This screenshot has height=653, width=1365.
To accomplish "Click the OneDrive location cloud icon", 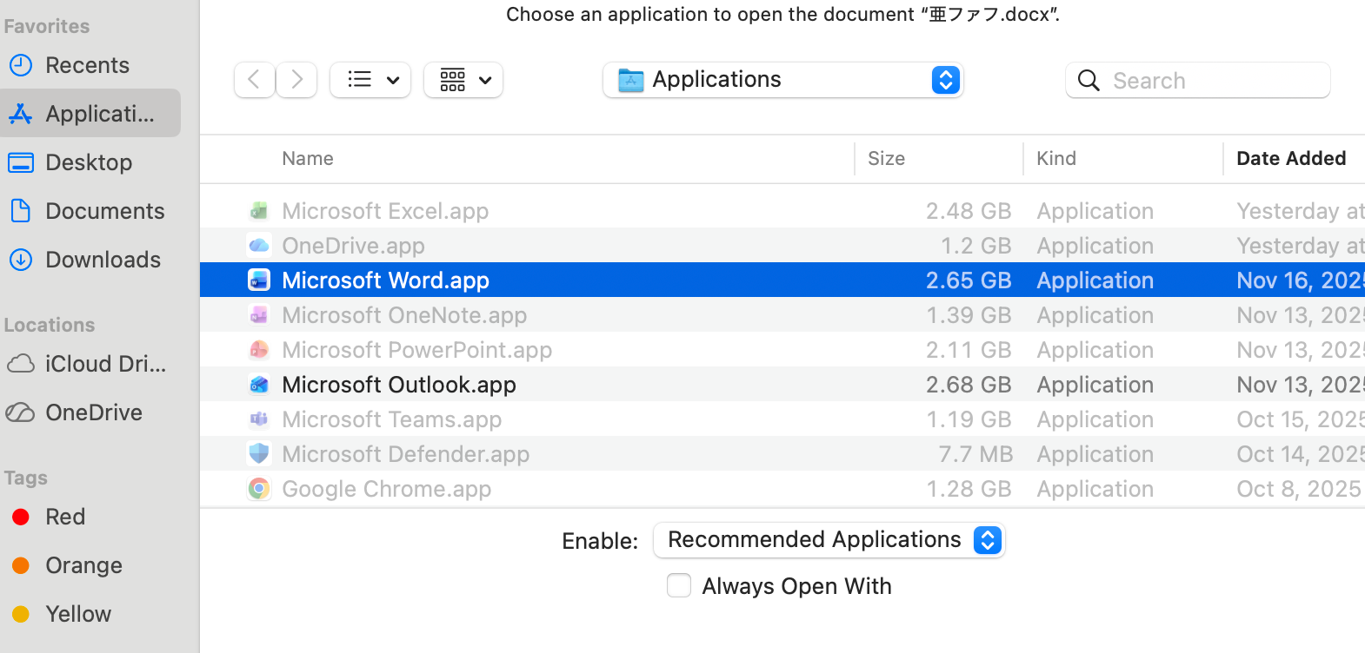I will (21, 412).
